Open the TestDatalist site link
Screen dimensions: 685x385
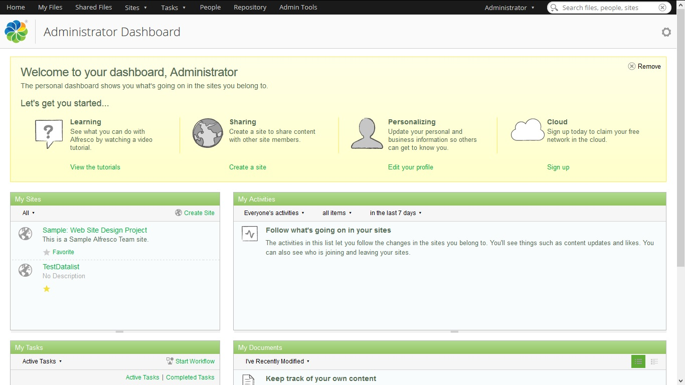(61, 267)
